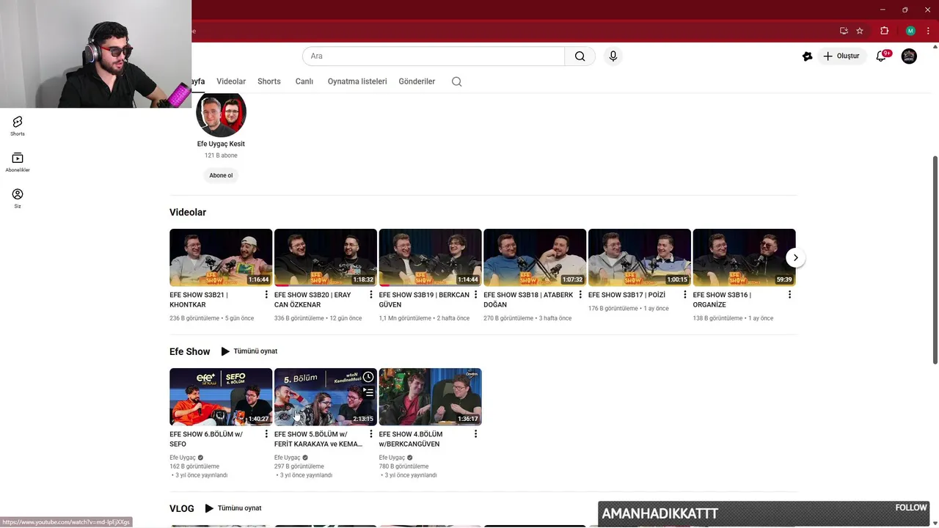This screenshot has width=939, height=528.
Task: Open the Gönderiler tab
Action: tap(417, 81)
